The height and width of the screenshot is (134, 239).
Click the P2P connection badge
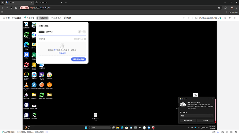click(x=47, y=132)
